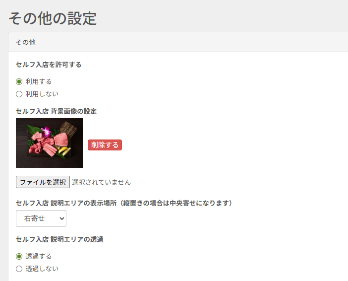The image size is (348, 281).
Task: Click the red 削除する button
Action: (x=105, y=145)
